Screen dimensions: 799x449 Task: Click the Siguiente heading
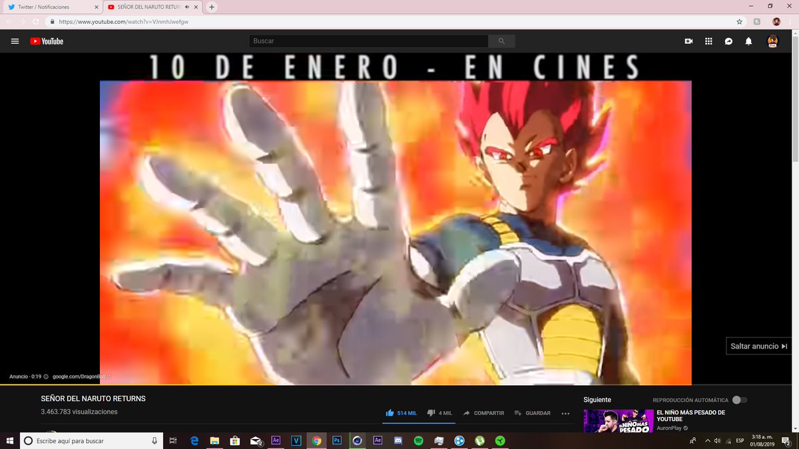[597, 400]
